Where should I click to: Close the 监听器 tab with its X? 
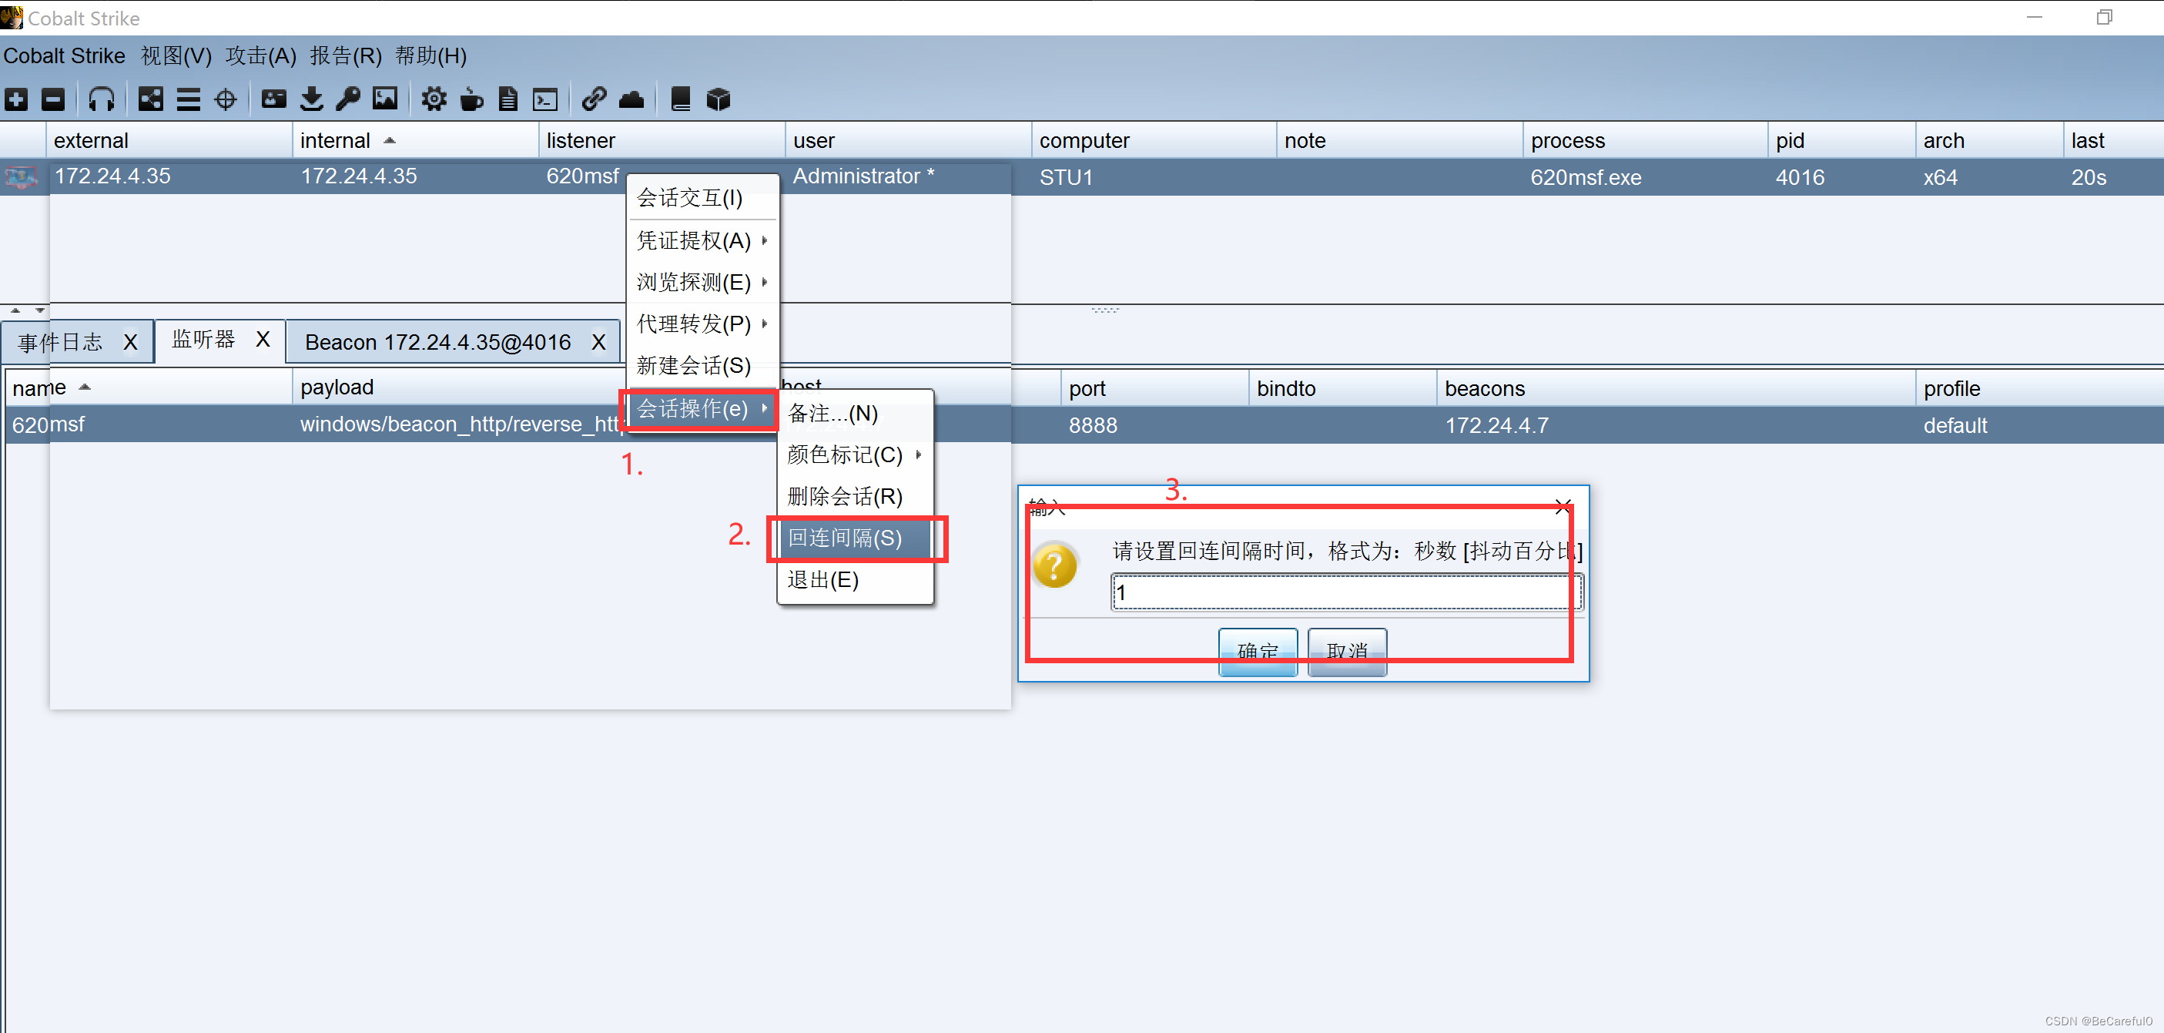(x=263, y=339)
